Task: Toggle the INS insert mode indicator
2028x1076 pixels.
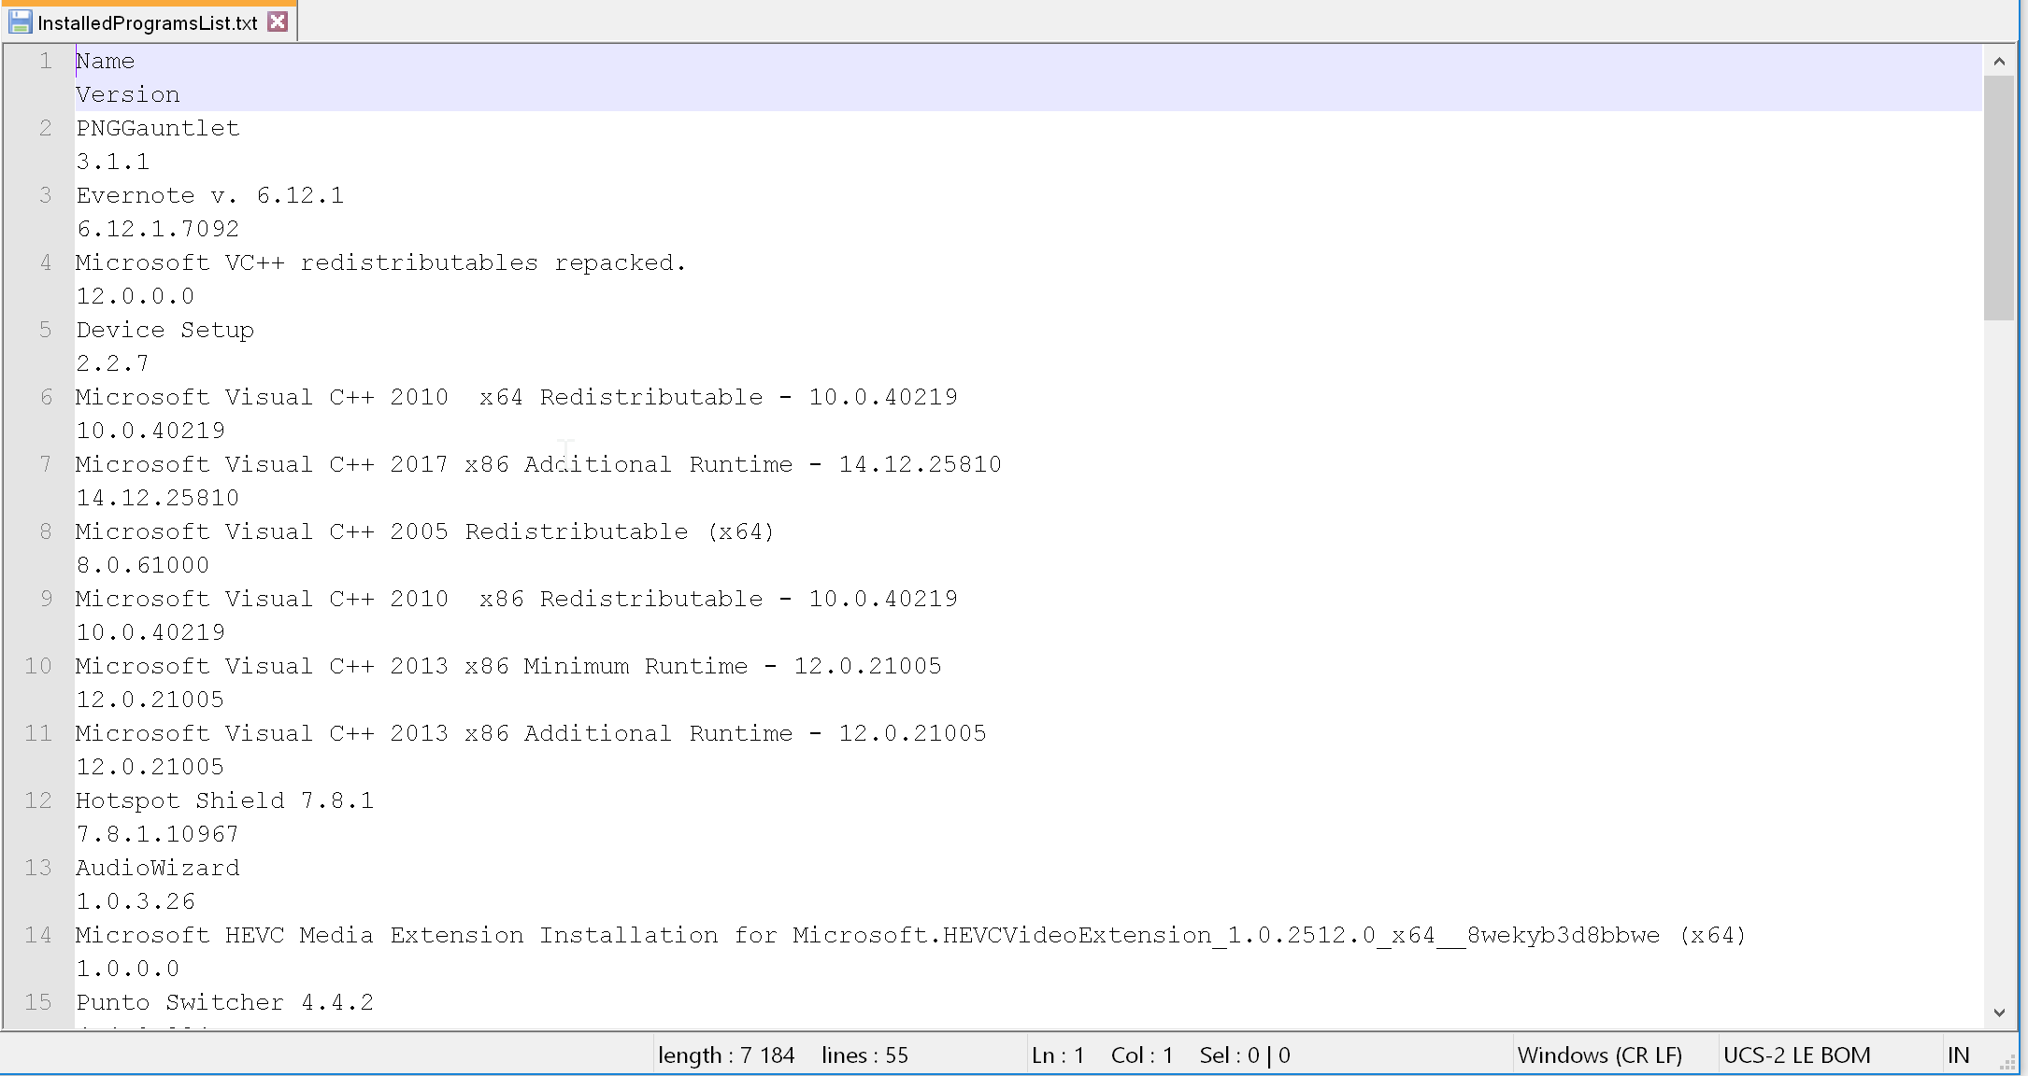Action: coord(1958,1055)
